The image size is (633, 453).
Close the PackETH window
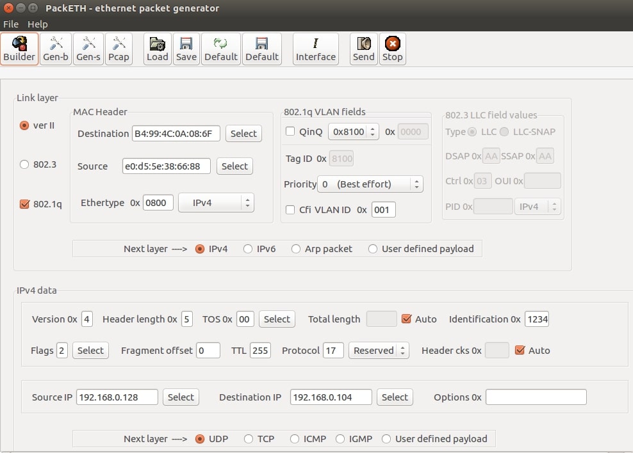tap(8, 8)
